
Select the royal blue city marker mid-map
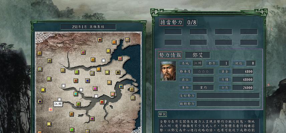pos(87,80)
